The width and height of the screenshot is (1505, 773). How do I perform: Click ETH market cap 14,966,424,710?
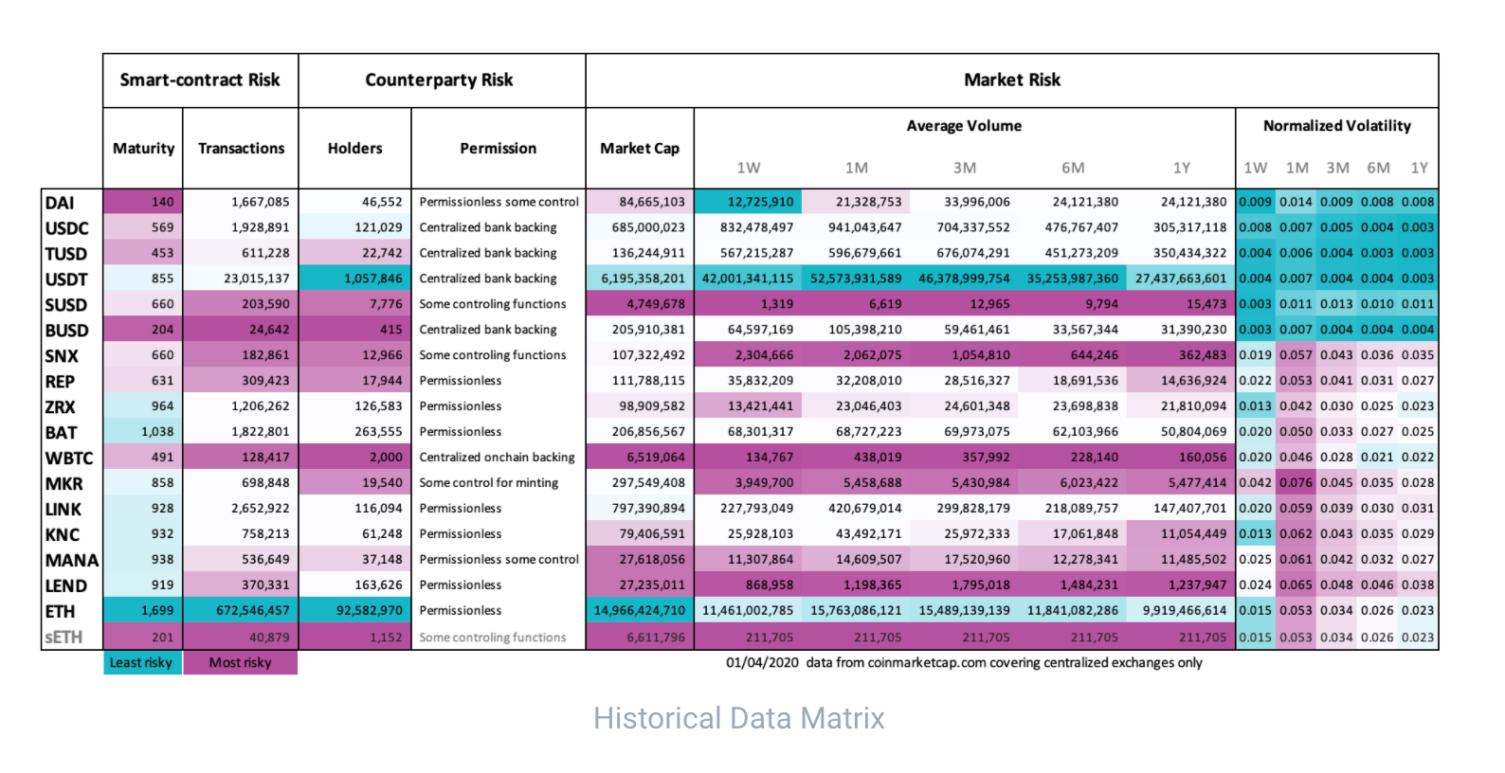click(640, 611)
